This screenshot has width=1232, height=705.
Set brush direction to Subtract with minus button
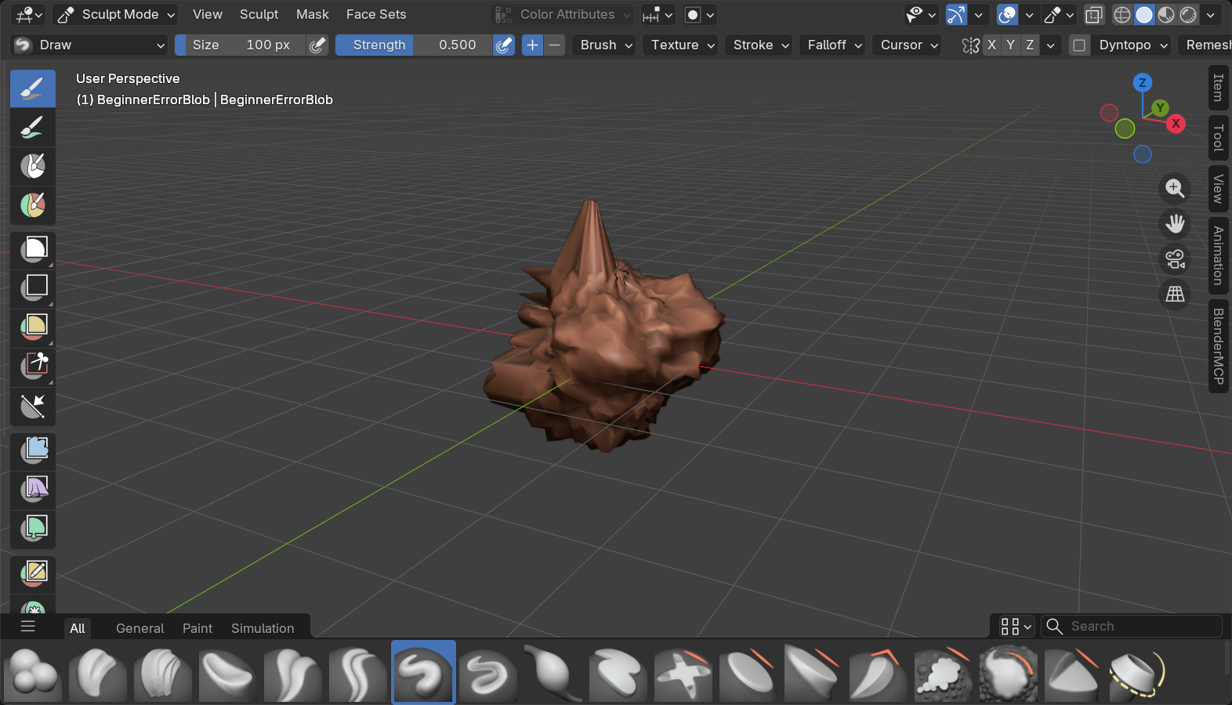pyautogui.click(x=554, y=45)
